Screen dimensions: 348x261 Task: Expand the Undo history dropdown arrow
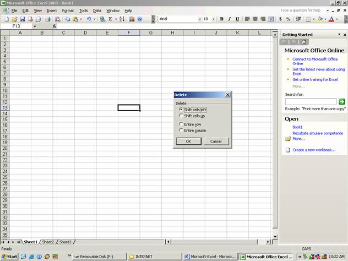95,19
